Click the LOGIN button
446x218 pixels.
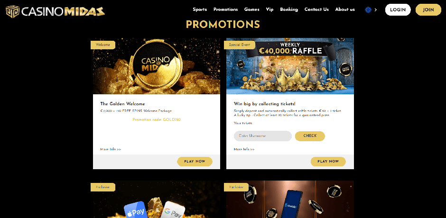pyautogui.click(x=398, y=9)
